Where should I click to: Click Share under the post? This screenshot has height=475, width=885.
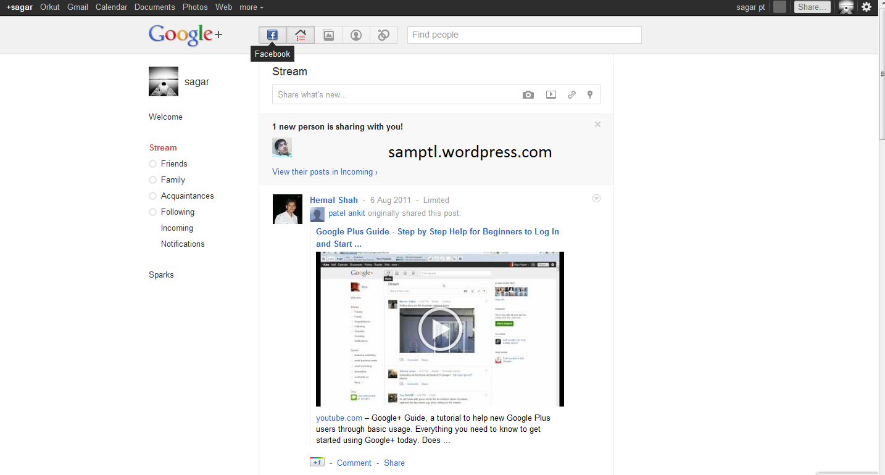[394, 463]
